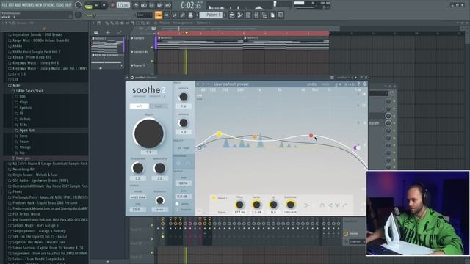Click the 'even' balance mode button
Viewport: 470px width, 264px height.
pyautogui.click(x=160, y=209)
